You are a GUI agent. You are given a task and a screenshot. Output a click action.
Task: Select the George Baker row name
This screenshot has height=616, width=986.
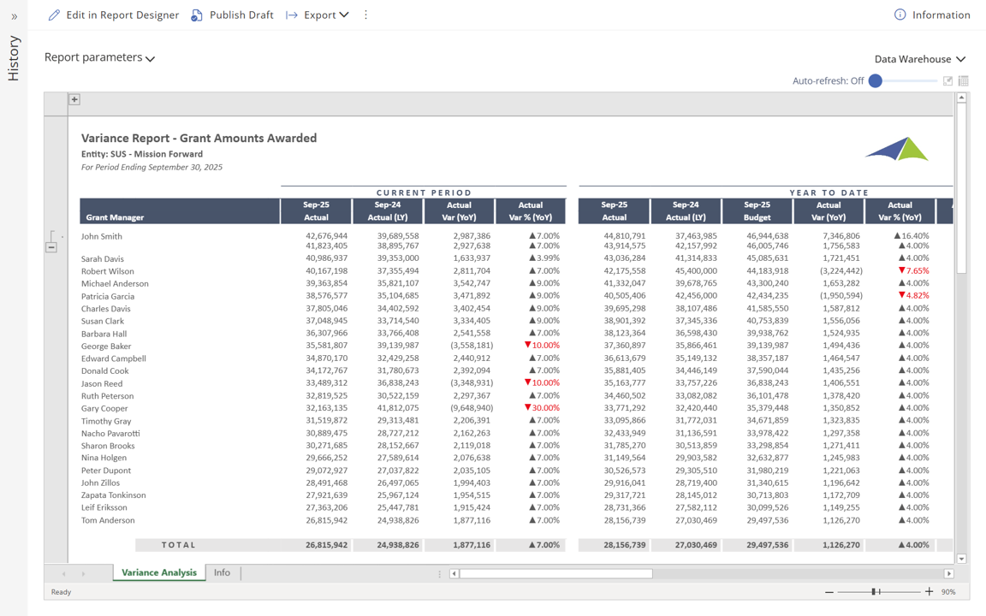(106, 346)
